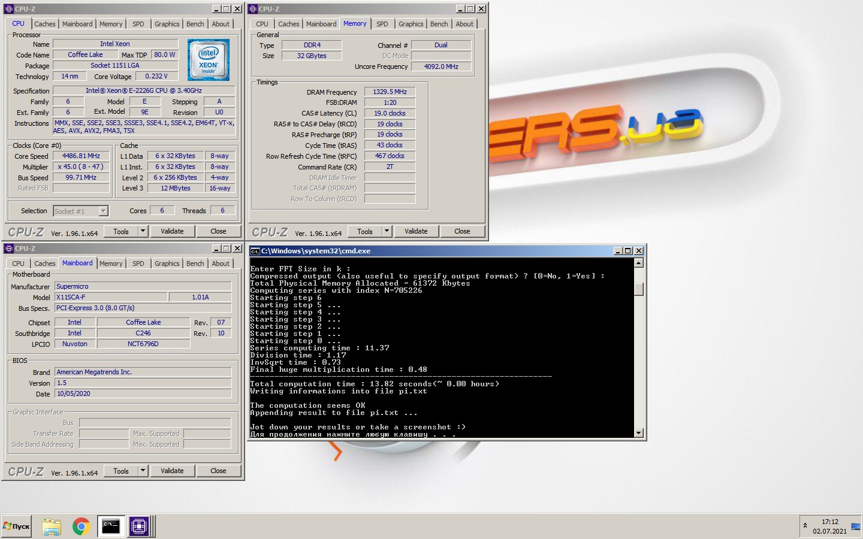Click Close button in Memory window
863x539 pixels.
tap(462, 231)
